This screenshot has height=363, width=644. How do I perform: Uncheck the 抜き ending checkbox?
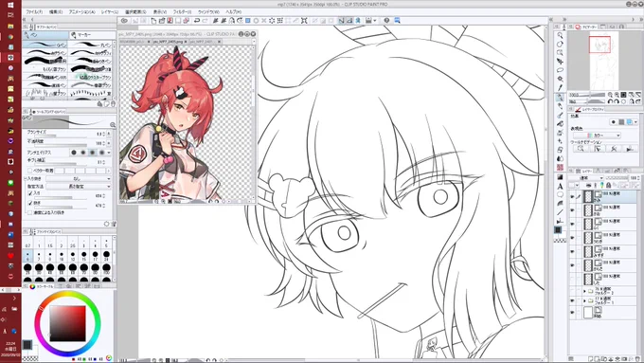30,203
